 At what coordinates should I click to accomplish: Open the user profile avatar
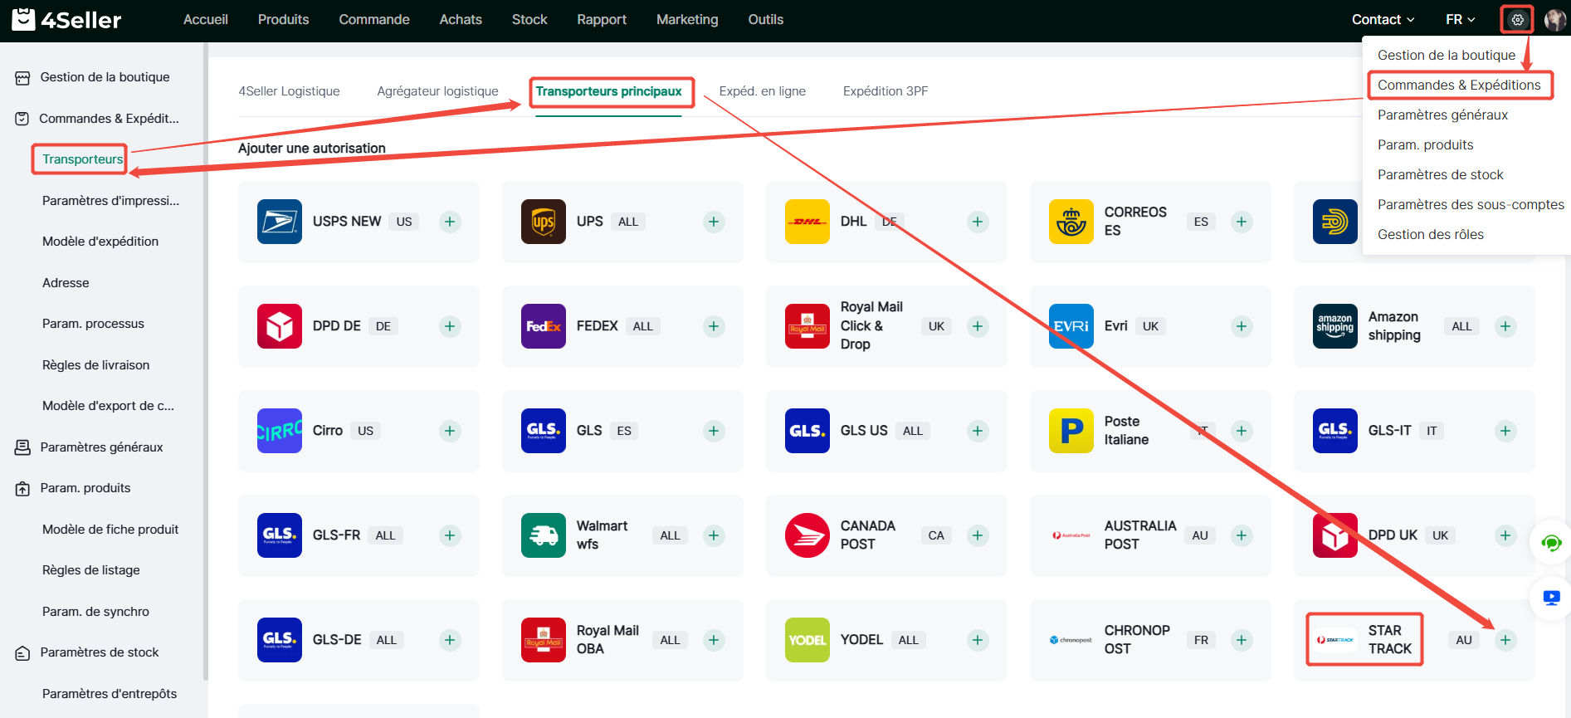pyautogui.click(x=1554, y=19)
